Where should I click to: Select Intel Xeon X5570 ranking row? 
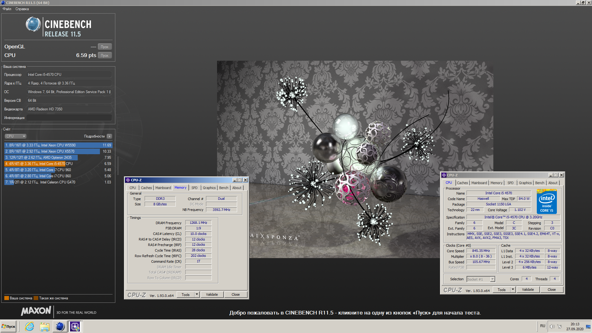pyautogui.click(x=58, y=151)
